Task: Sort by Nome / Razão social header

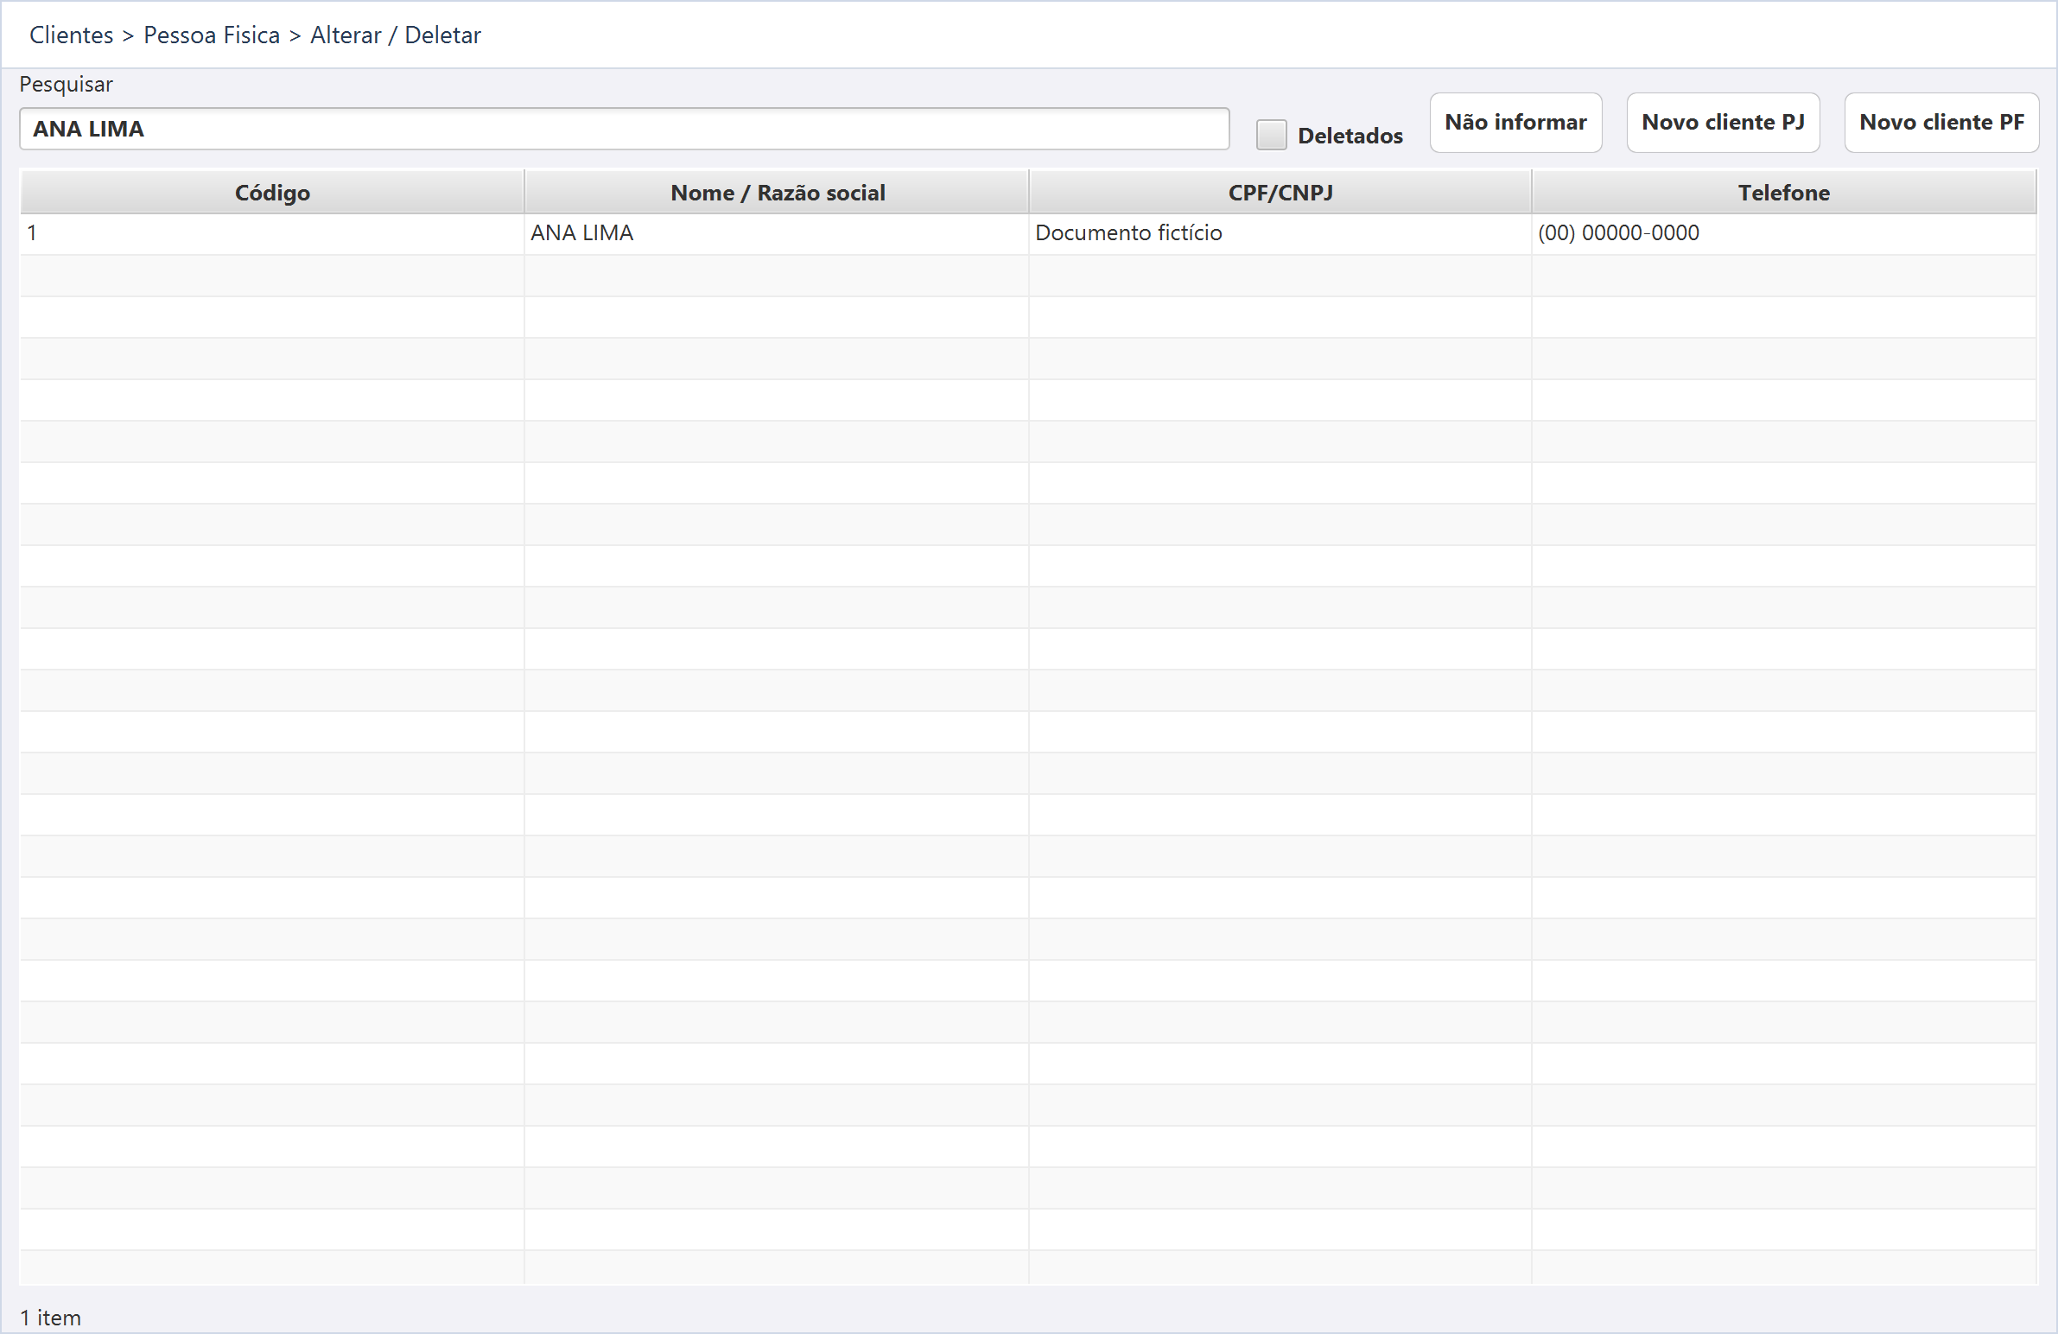Action: click(x=778, y=192)
